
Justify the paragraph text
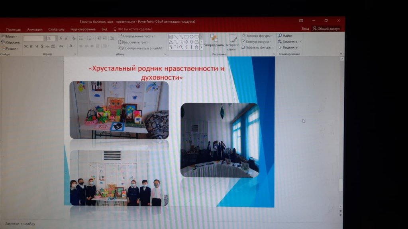[97, 46]
